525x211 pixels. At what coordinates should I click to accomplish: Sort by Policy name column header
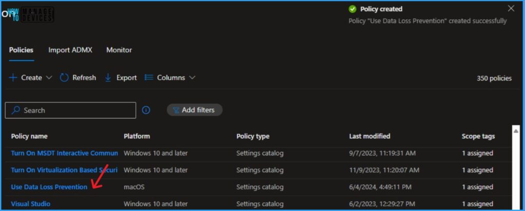pyautogui.click(x=29, y=136)
